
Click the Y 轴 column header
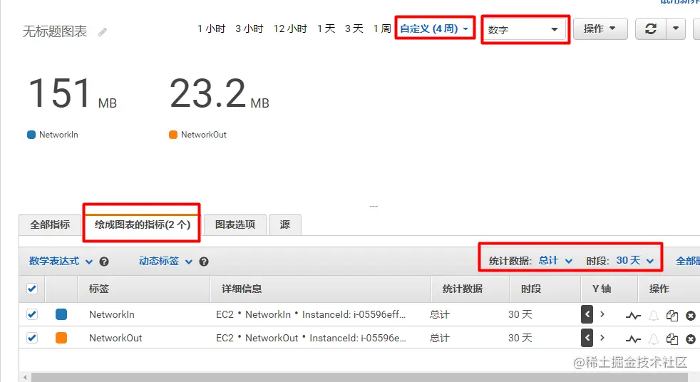(602, 289)
